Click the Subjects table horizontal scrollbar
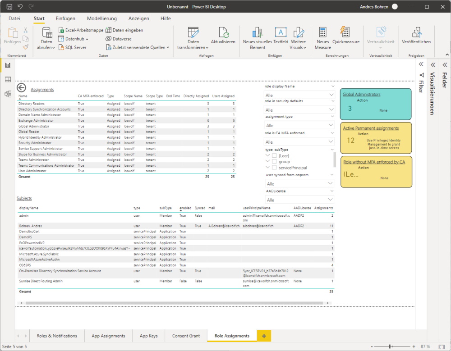Viewport: 451px width, 351px height. (x=174, y=303)
